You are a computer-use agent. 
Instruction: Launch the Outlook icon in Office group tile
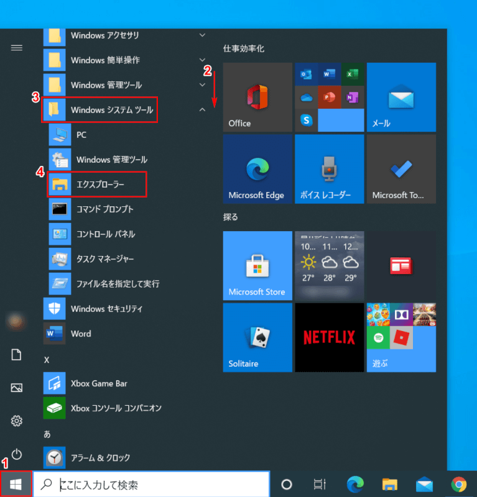(306, 74)
